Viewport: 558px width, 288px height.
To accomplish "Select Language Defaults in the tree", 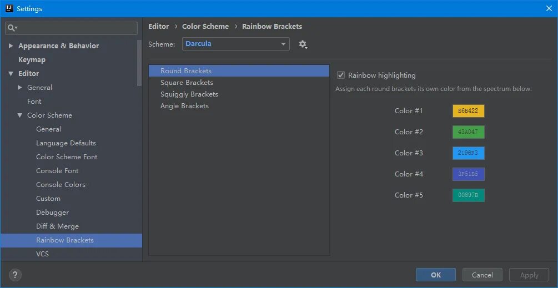I will 66,143.
